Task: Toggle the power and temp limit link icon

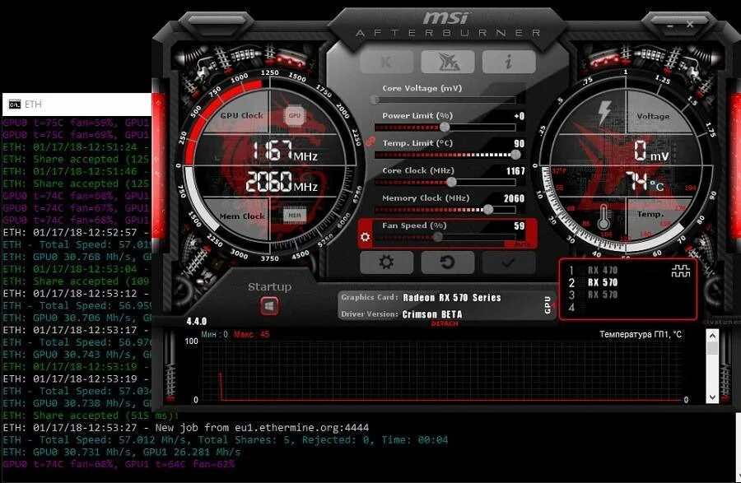Action: point(370,141)
